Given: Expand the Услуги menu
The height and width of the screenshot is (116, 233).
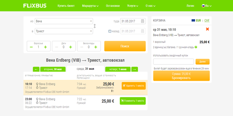Looking at the screenshot, I should point(132,6).
